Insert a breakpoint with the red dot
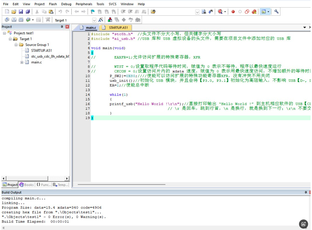Screen dimensions: 312x230 pos(233,12)
